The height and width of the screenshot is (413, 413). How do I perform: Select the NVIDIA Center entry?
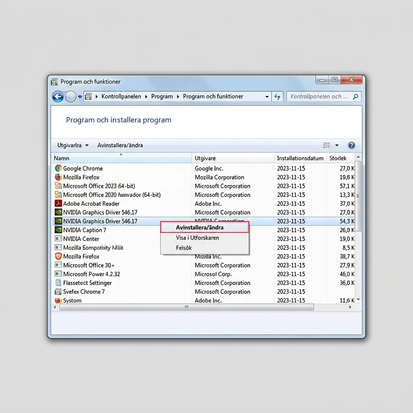click(x=81, y=239)
